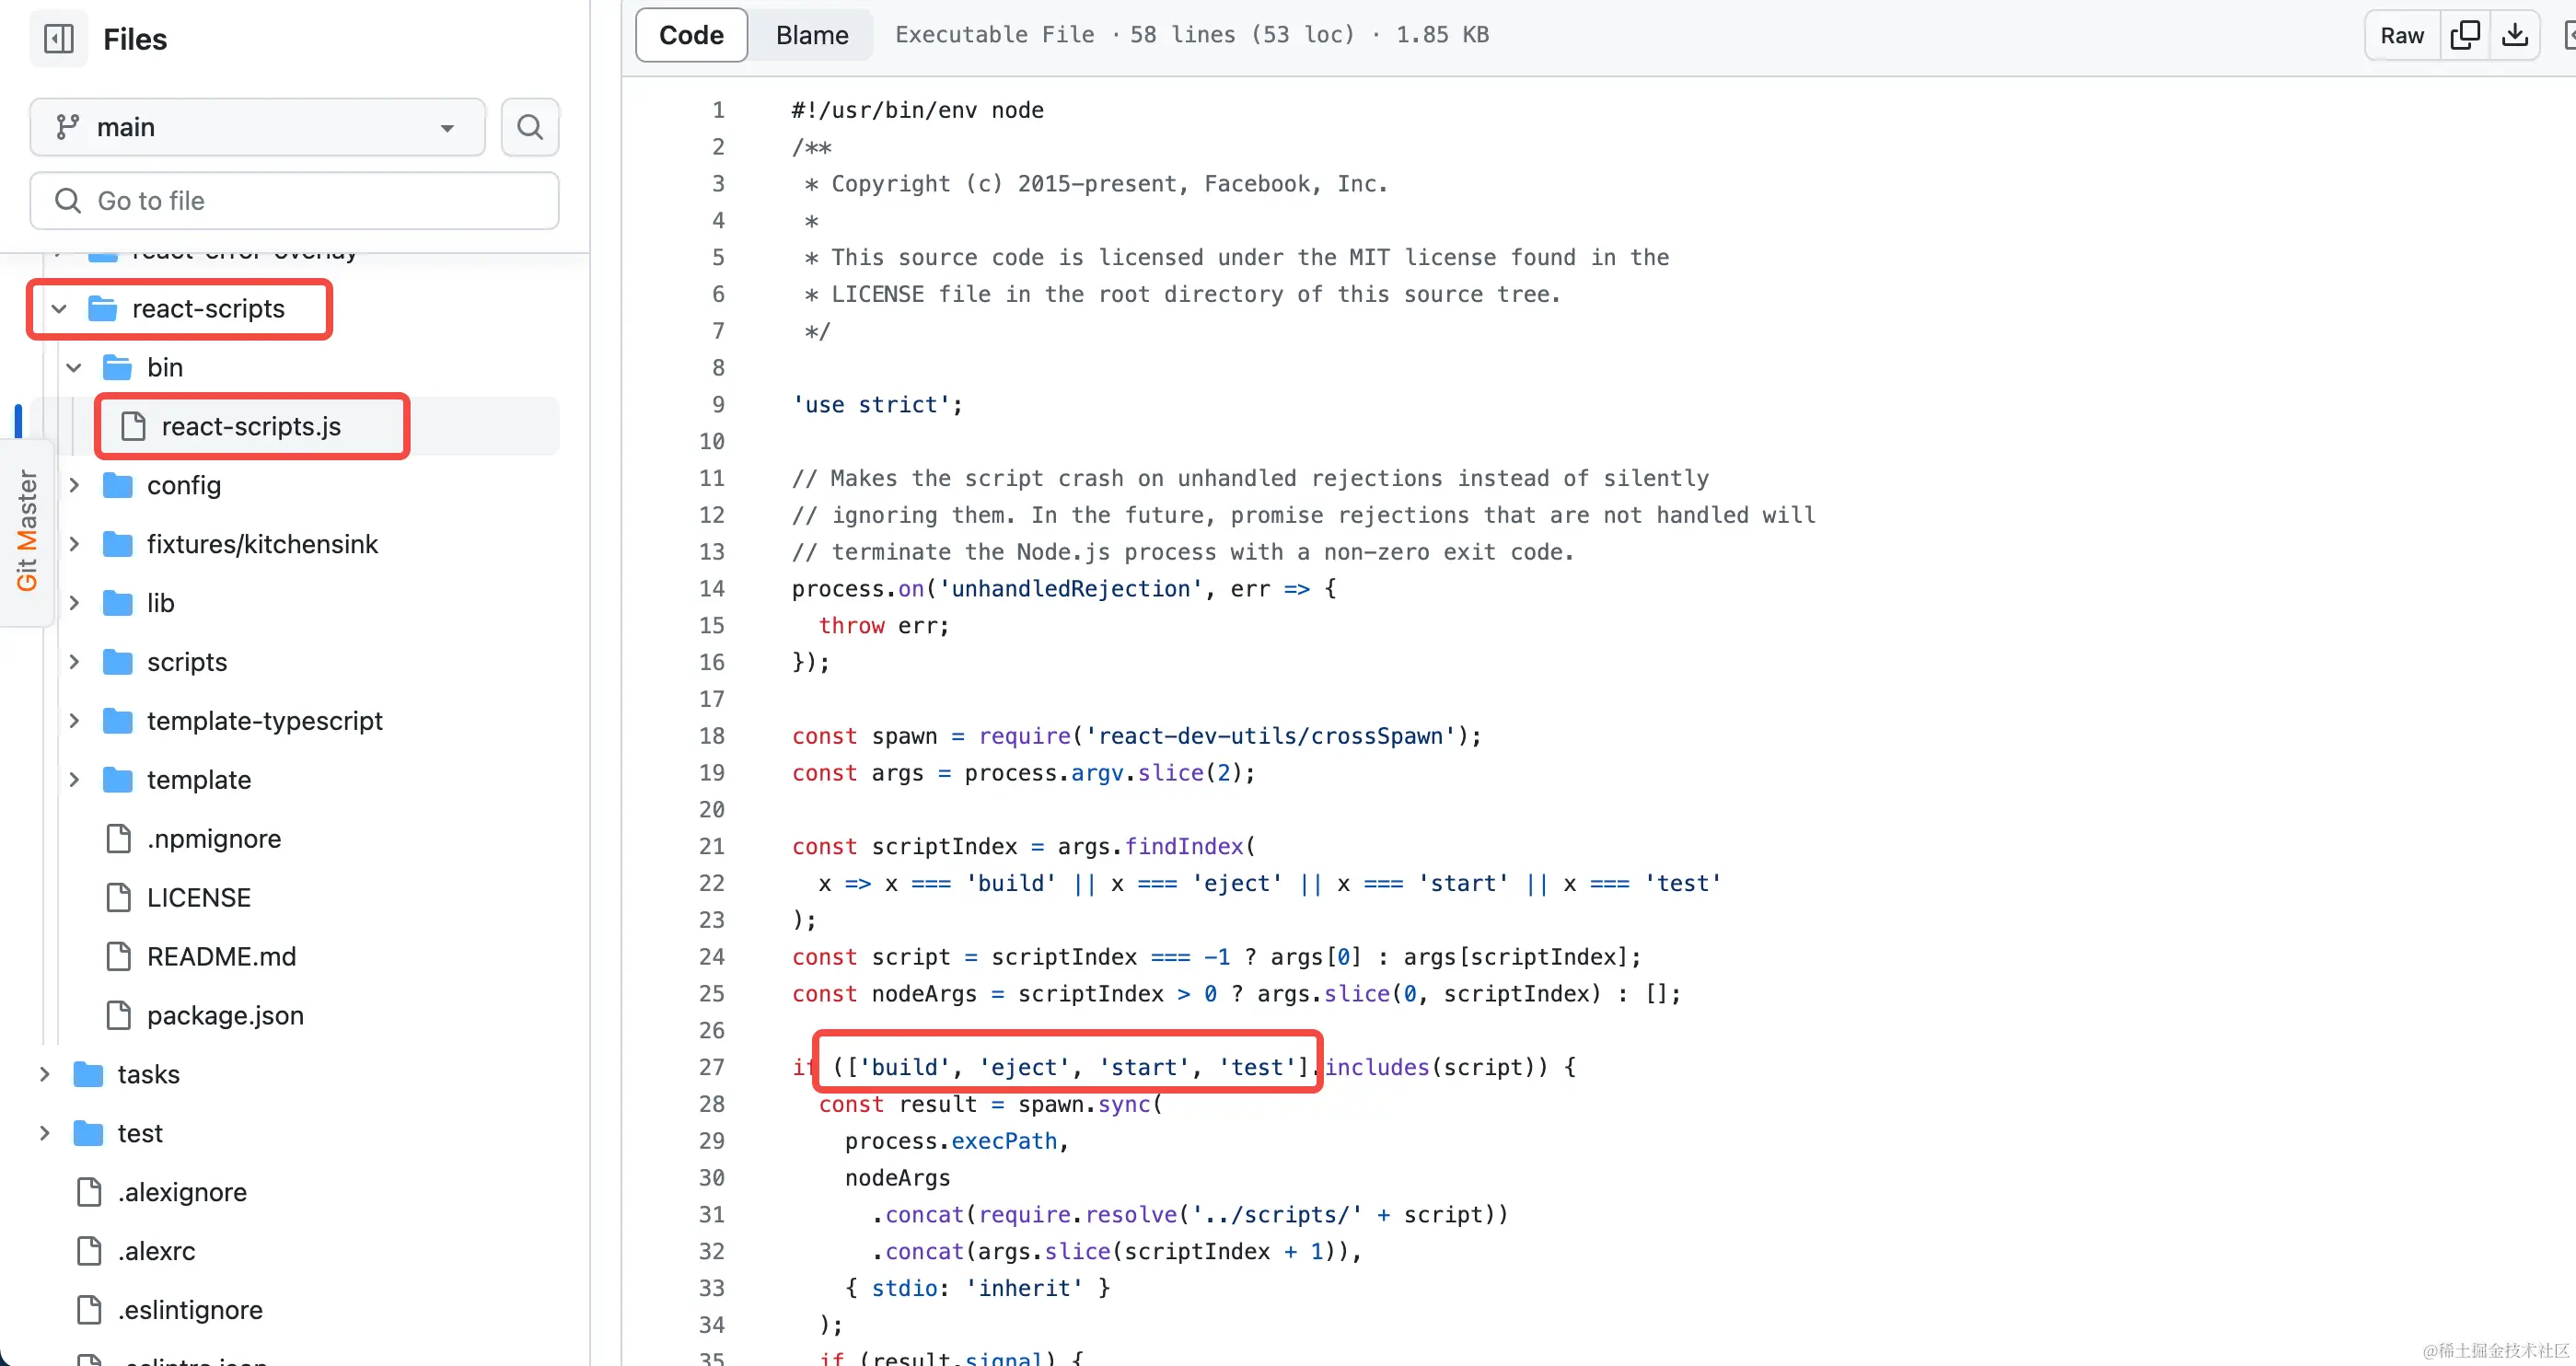Switch to the Blame tab
Screen dimensions: 2576x1366
811,35
